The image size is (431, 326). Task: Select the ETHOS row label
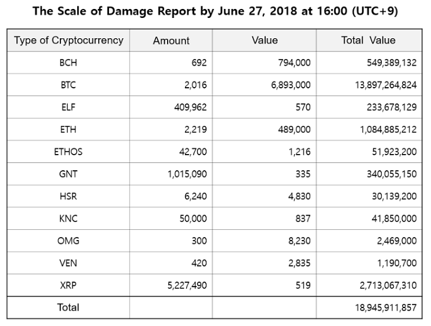(68, 152)
